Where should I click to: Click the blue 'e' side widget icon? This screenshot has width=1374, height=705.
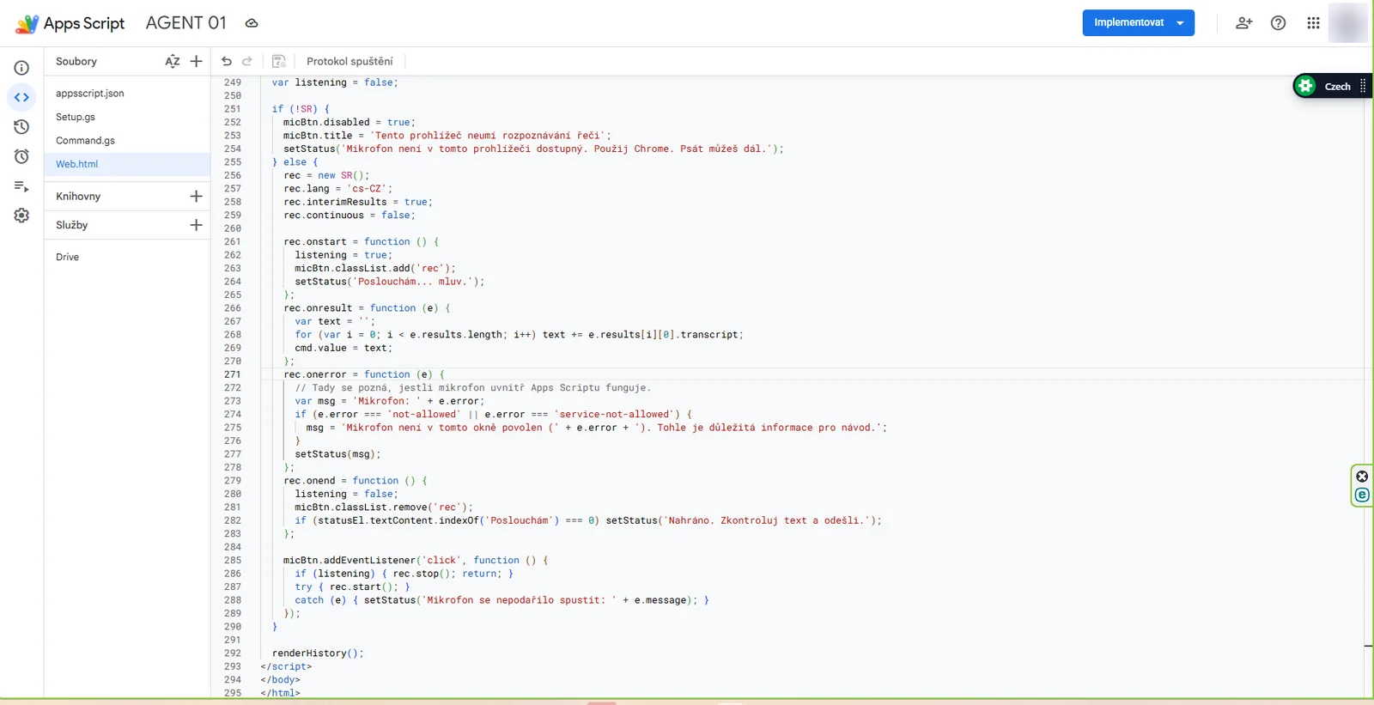coord(1362,495)
